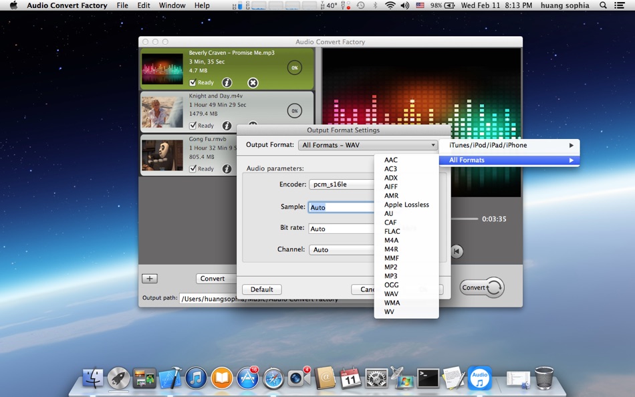Open the Encoder pcm_s16le dropdown
The height and width of the screenshot is (397, 635).
pos(342,184)
